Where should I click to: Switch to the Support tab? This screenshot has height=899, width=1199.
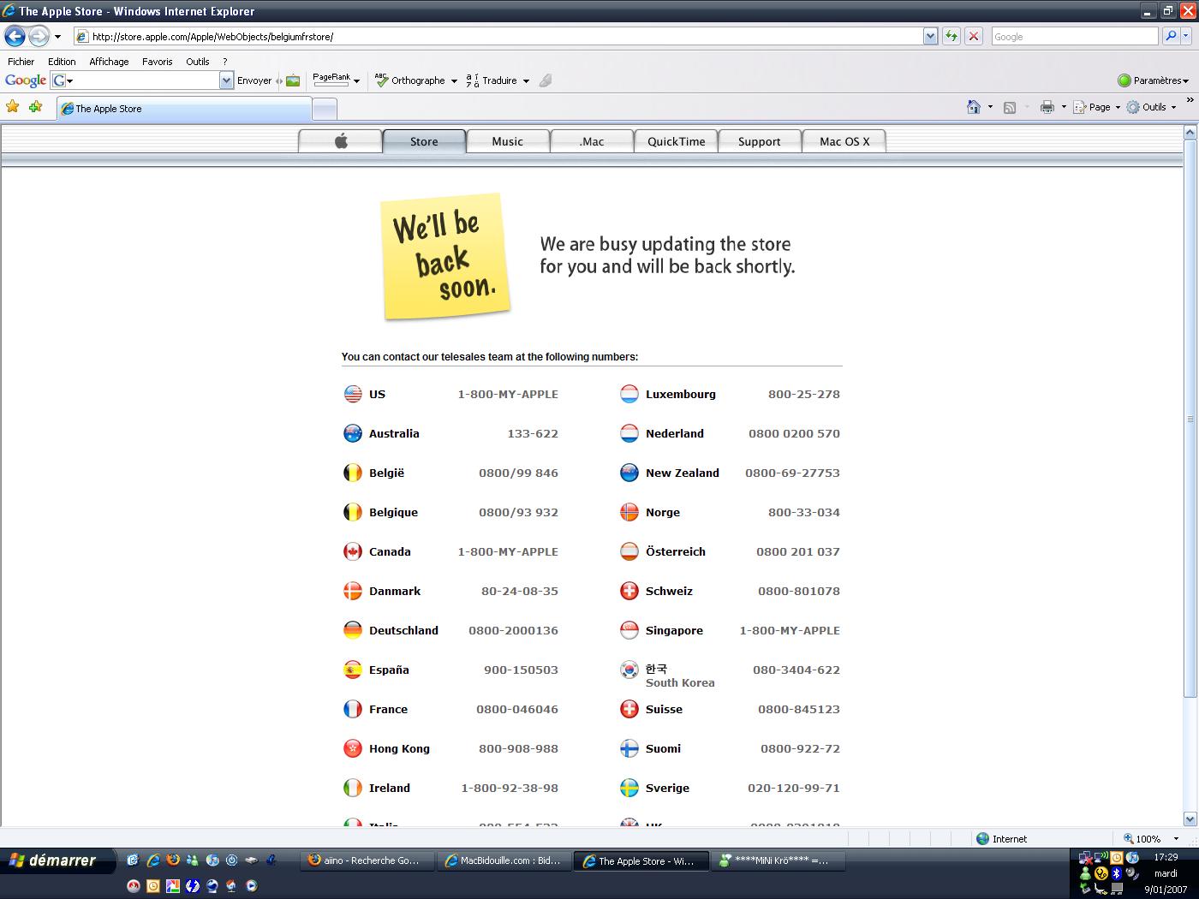(x=759, y=141)
